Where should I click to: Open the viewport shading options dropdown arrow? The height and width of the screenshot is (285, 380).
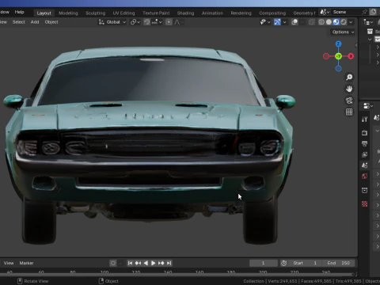pyautogui.click(x=351, y=22)
